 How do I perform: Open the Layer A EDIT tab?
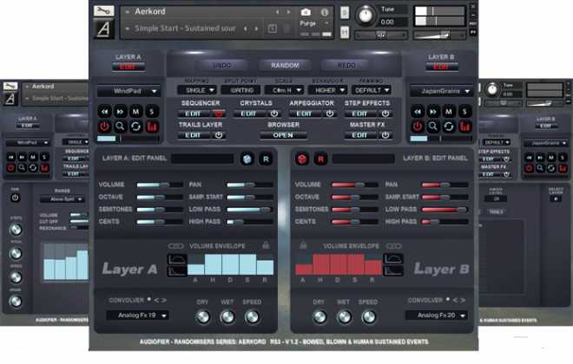coord(128,67)
